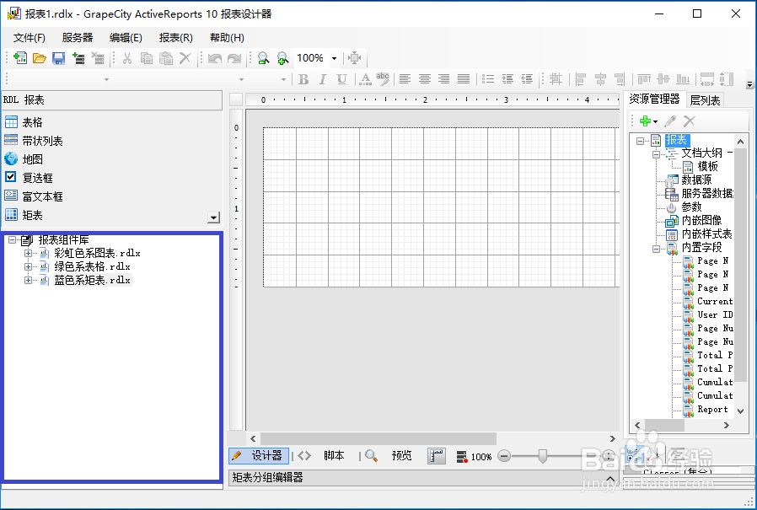Viewport: 757px width, 510px height.
Task: Click the New Report toolbar icon
Action: pyautogui.click(x=19, y=58)
